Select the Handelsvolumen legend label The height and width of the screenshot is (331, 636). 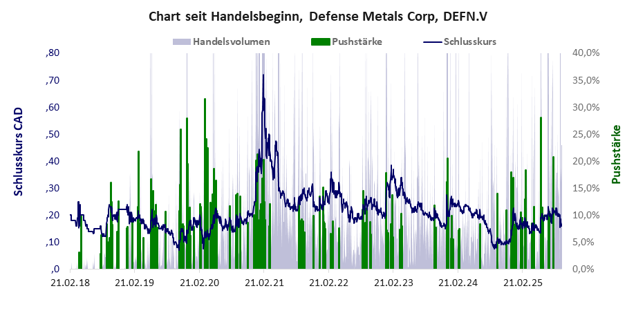click(231, 41)
